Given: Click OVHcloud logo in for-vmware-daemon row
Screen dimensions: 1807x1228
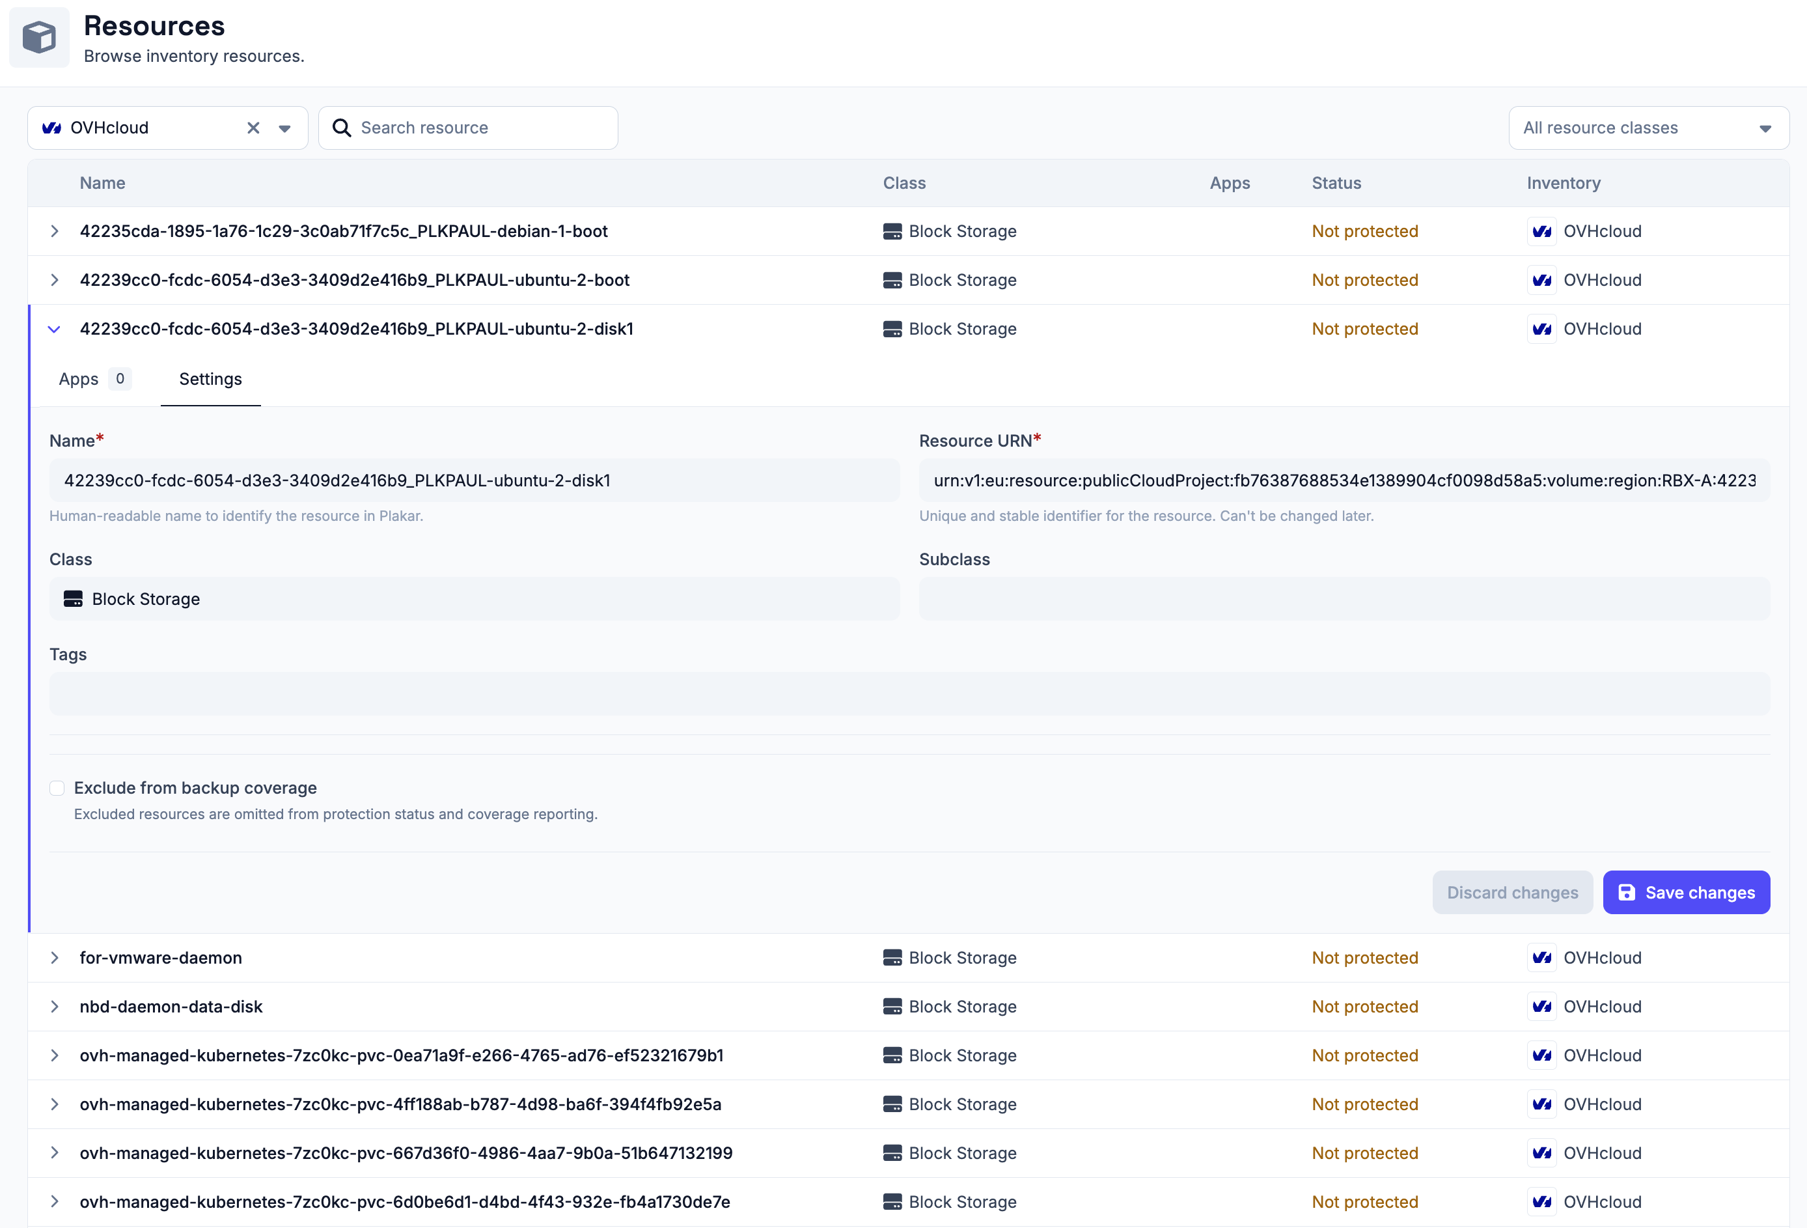Looking at the screenshot, I should pyautogui.click(x=1542, y=957).
